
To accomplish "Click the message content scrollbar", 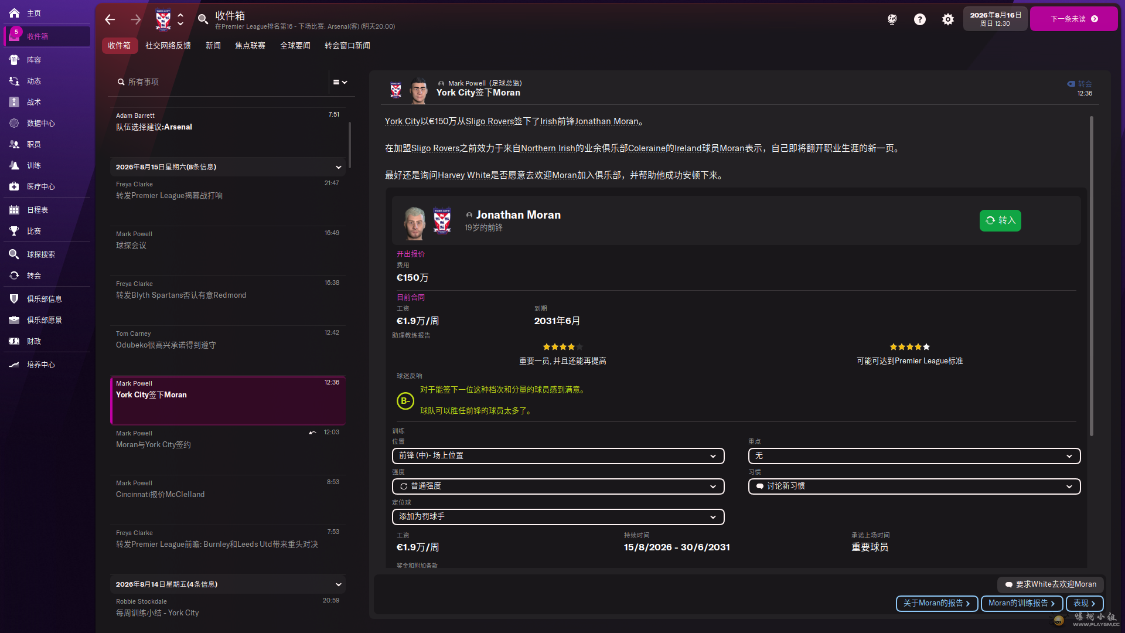I will pos(1091,275).
